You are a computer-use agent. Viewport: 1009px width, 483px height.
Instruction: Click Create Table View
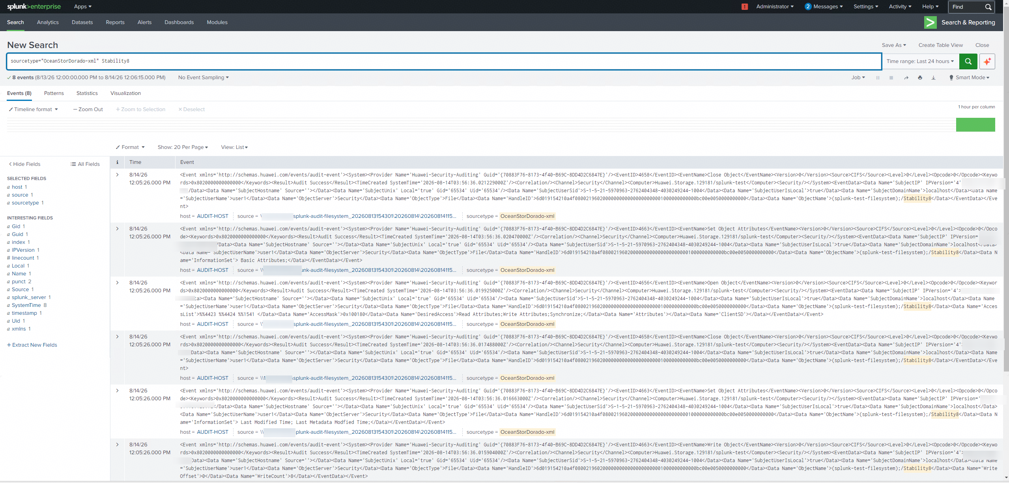(940, 45)
